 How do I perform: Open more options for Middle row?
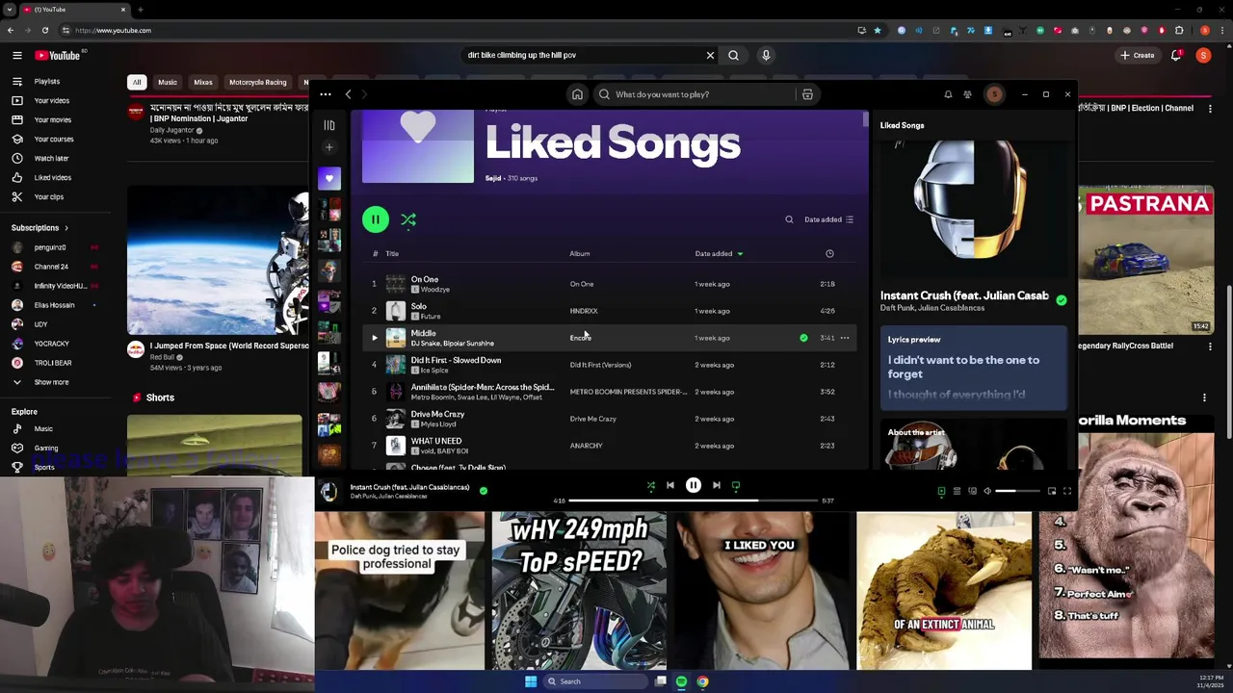[x=845, y=338]
